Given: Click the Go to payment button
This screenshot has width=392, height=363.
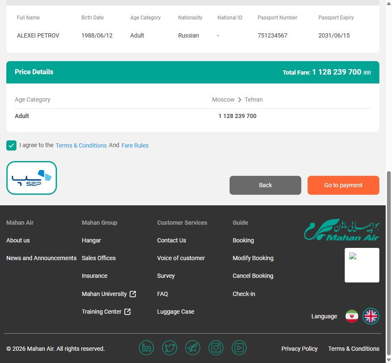Looking at the screenshot, I should [x=343, y=185].
